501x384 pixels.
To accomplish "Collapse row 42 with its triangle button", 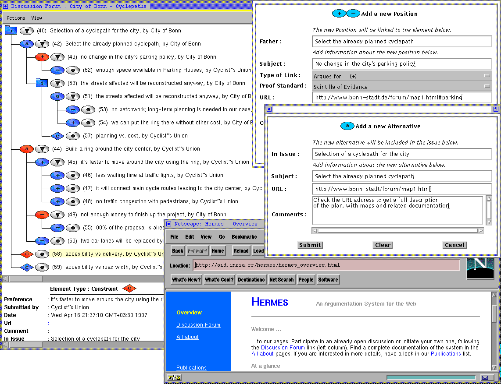I will [42, 44].
